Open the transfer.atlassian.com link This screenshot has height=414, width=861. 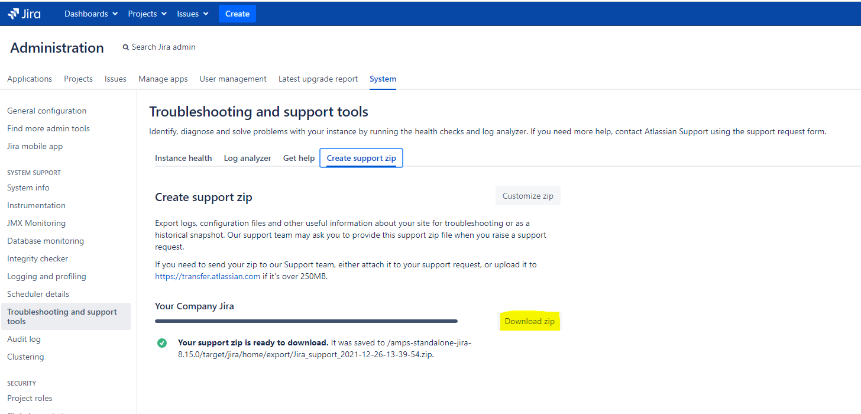coord(208,276)
